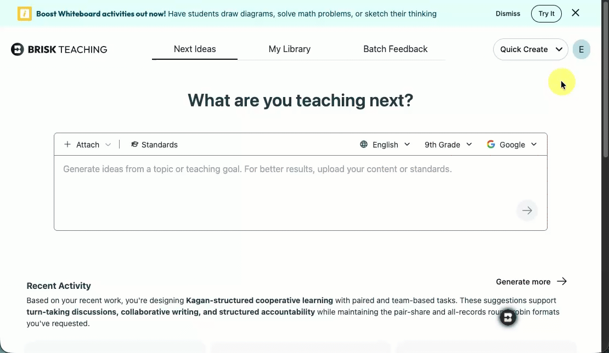Open the Batch Feedback tab
Screen dimensions: 609x353
395,49
